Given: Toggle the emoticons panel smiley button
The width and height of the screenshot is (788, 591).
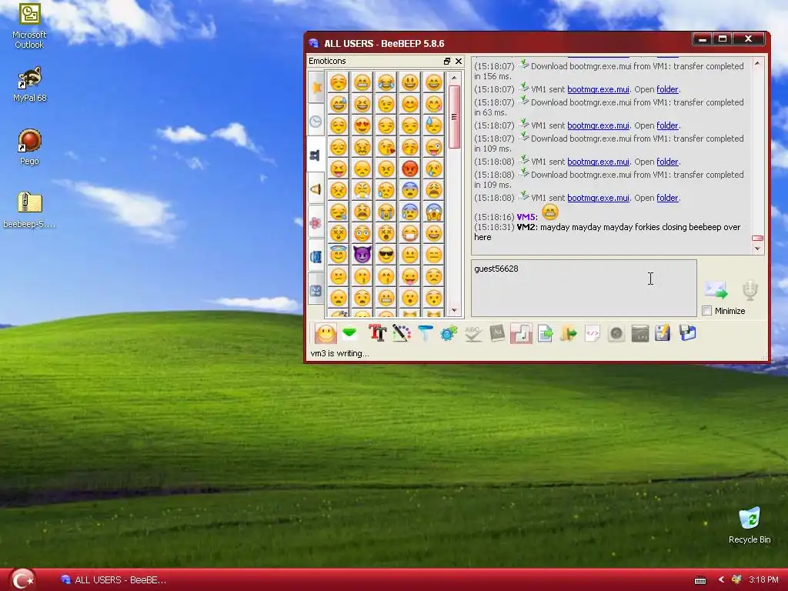Looking at the screenshot, I should tap(326, 333).
